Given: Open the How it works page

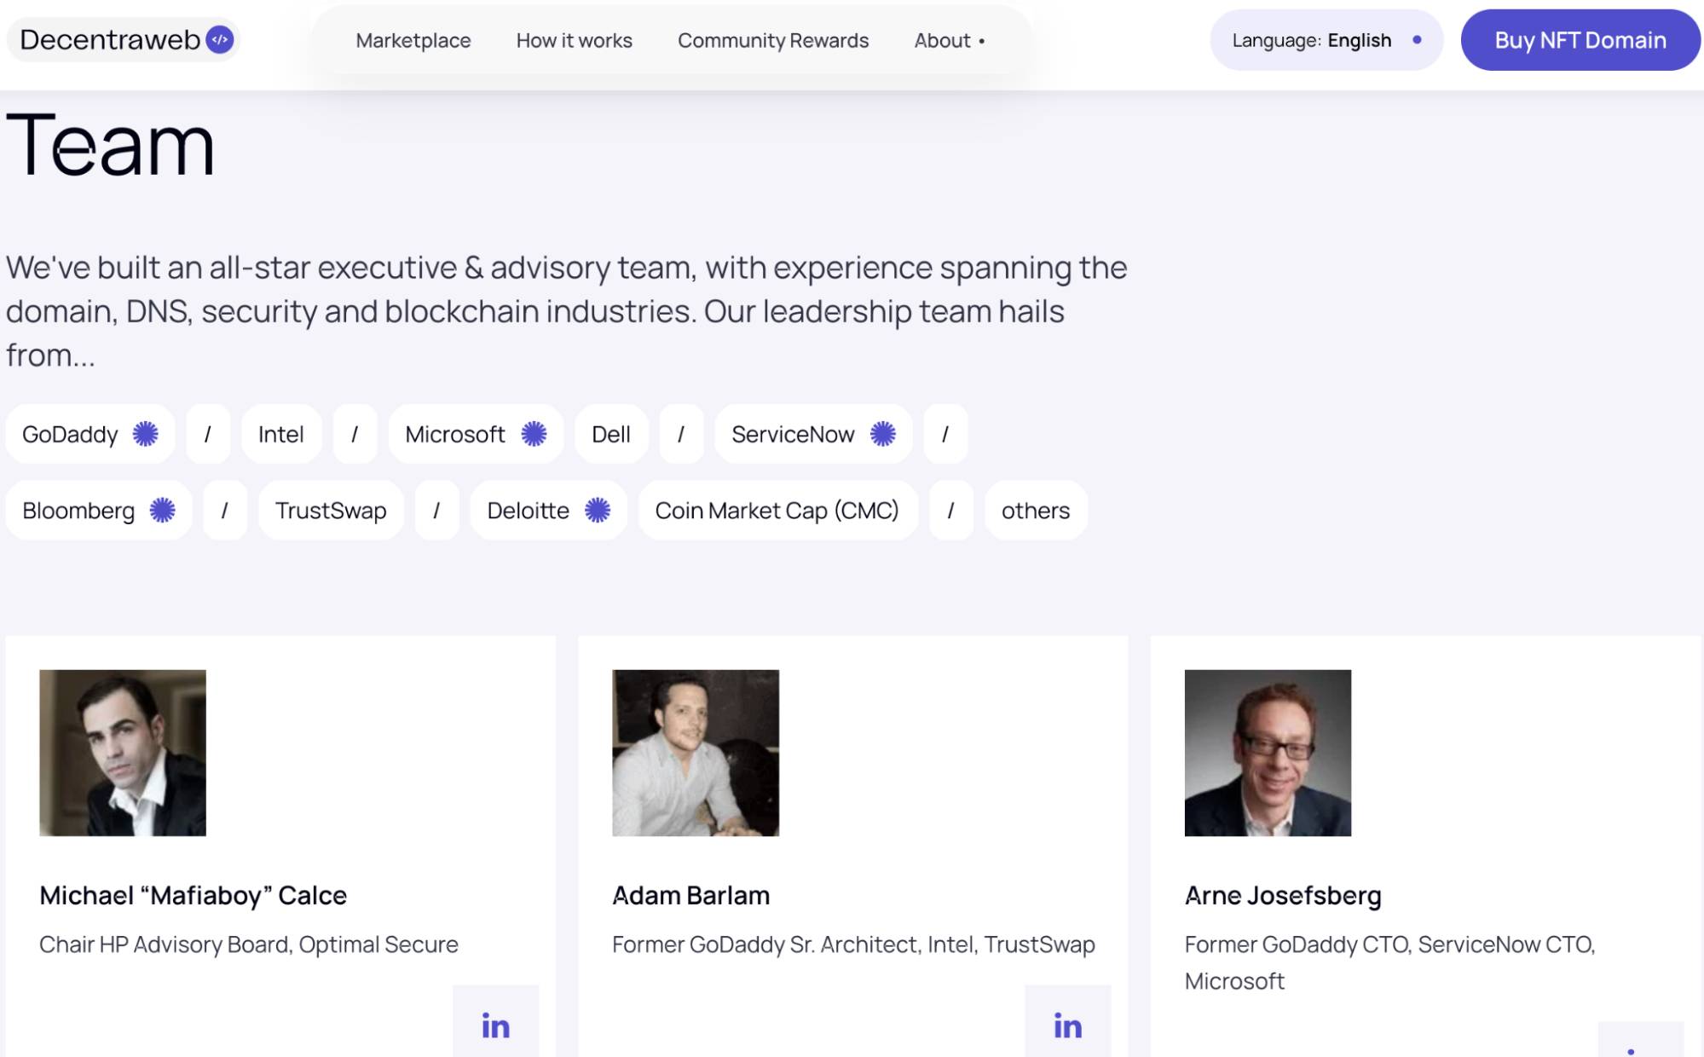Looking at the screenshot, I should tap(574, 40).
